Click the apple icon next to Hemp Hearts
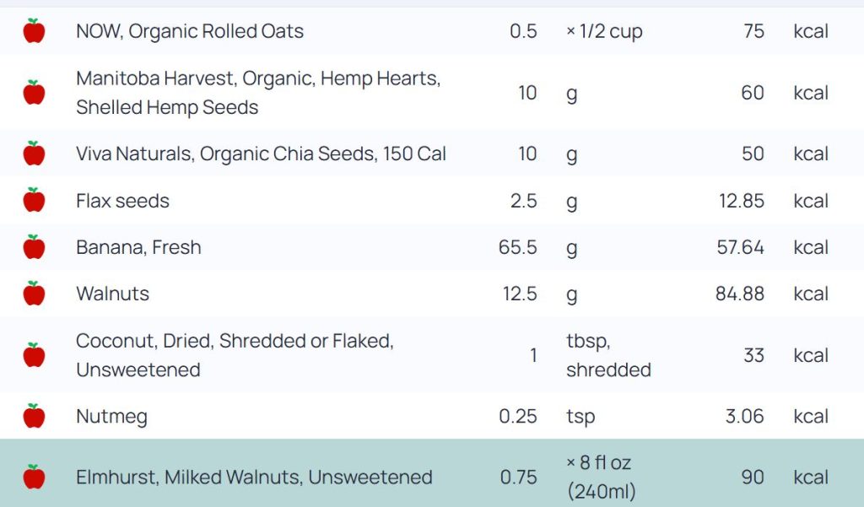The height and width of the screenshot is (507, 864). [x=34, y=93]
